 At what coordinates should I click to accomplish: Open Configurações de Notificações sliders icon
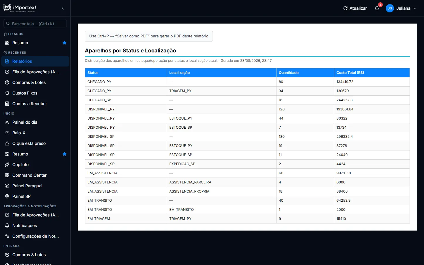(x=7, y=236)
